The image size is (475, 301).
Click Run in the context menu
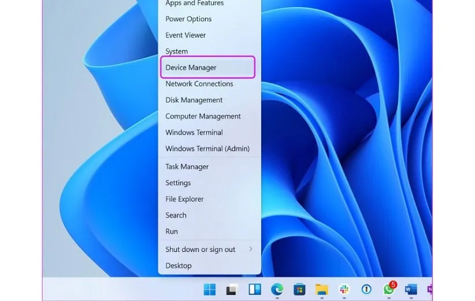tap(172, 231)
